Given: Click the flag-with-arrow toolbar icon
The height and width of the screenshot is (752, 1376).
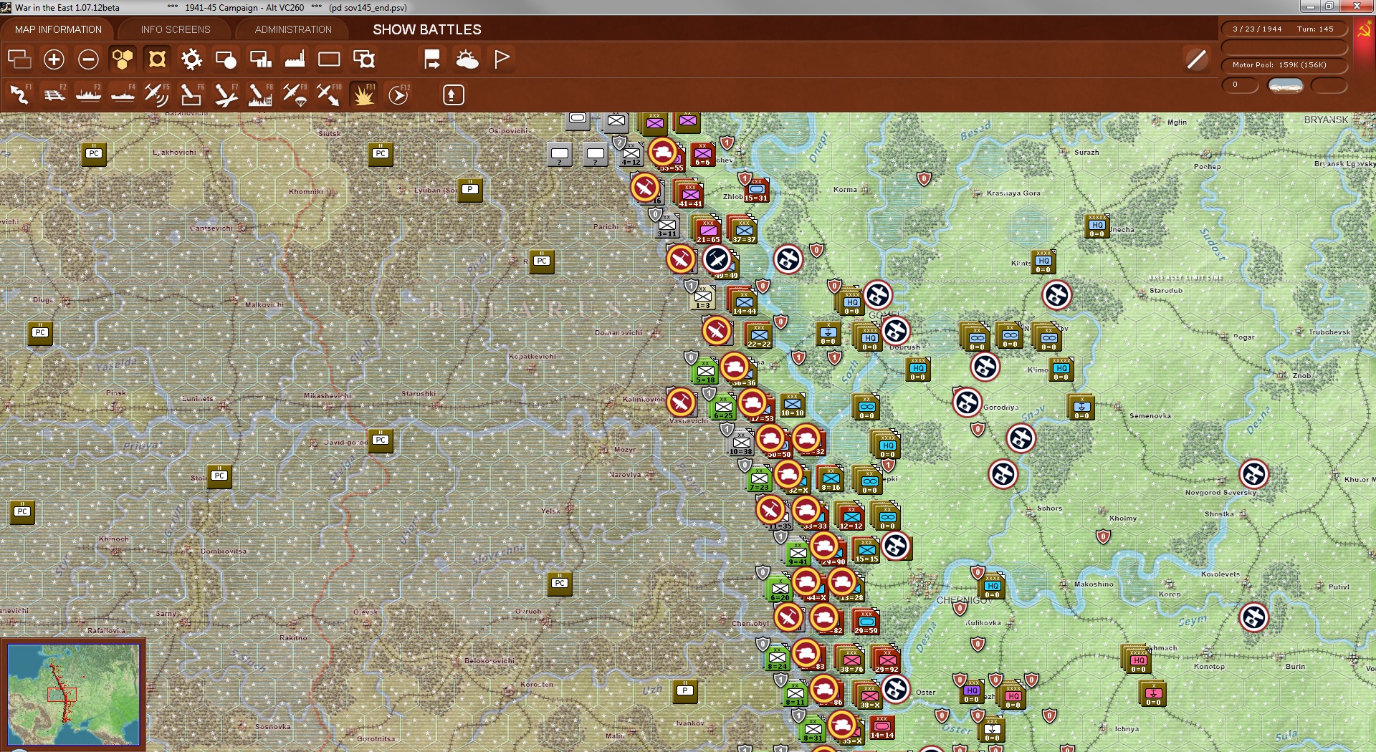Looking at the screenshot, I should [x=432, y=59].
